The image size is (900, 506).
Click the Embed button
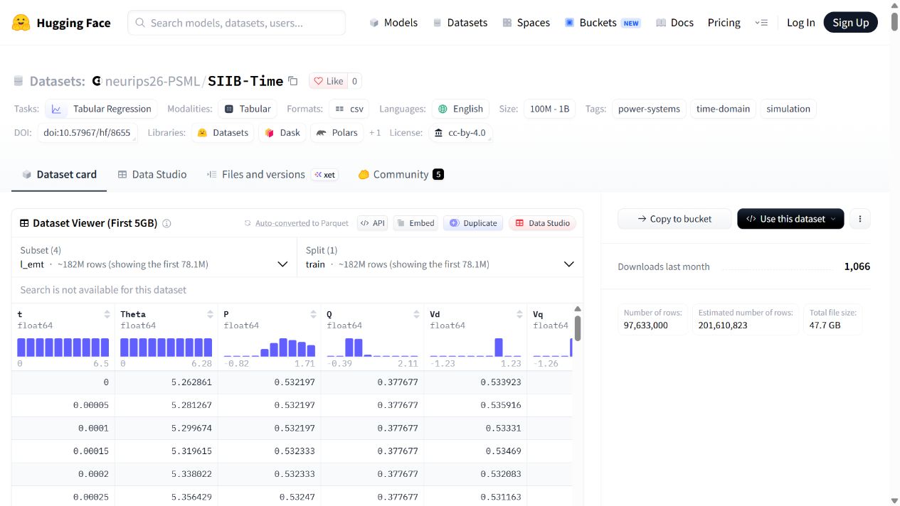(x=415, y=223)
